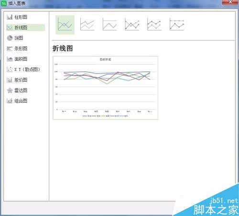Select 100% stacked line with markers
The image size is (239, 216).
click(x=177, y=24)
